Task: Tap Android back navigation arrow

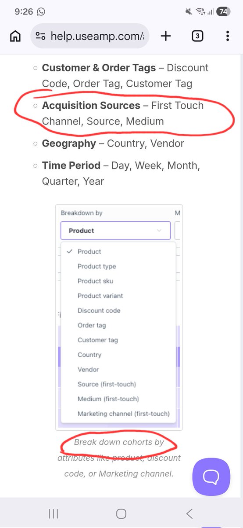Action: pos(189,513)
